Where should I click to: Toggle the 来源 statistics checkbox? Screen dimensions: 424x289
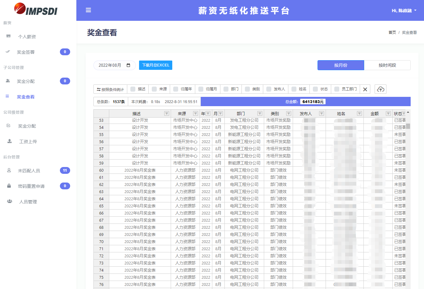click(154, 89)
